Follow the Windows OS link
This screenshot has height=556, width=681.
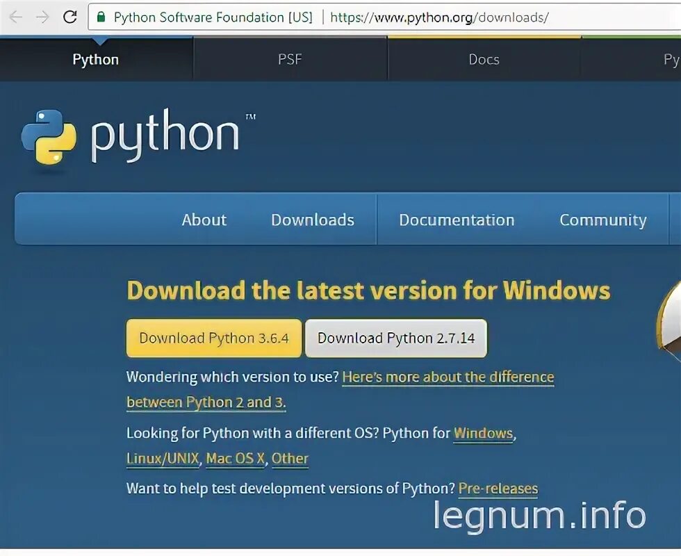point(484,434)
